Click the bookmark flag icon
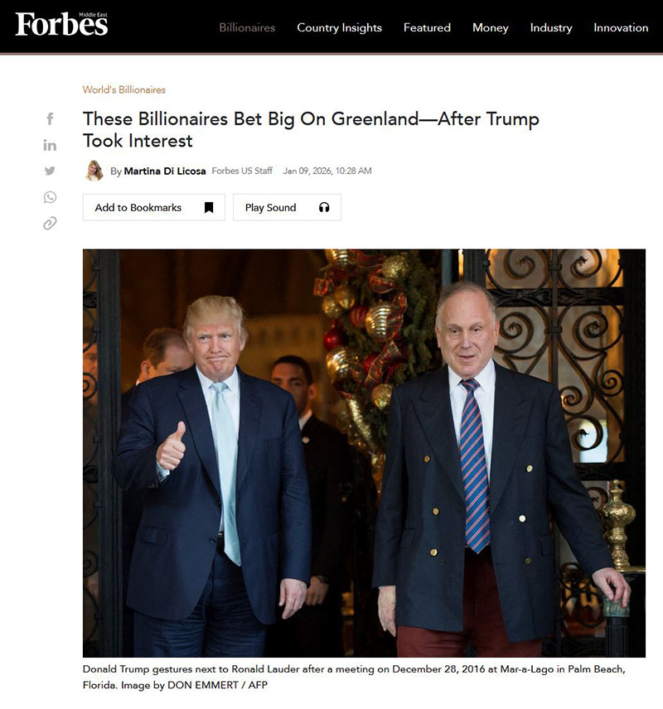Viewport: 663px width, 709px height. point(209,208)
